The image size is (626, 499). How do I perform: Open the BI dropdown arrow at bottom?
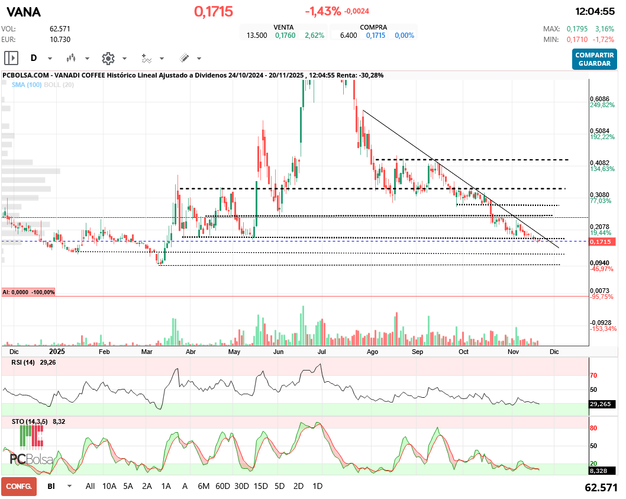(x=70, y=486)
